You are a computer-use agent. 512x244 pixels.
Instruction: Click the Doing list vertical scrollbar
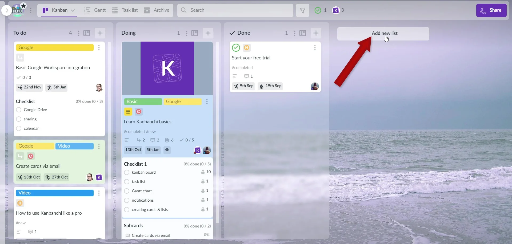click(217, 132)
